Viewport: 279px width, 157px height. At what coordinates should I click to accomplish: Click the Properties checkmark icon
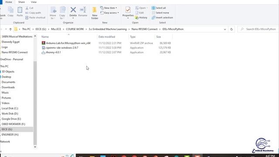click(128, 10)
